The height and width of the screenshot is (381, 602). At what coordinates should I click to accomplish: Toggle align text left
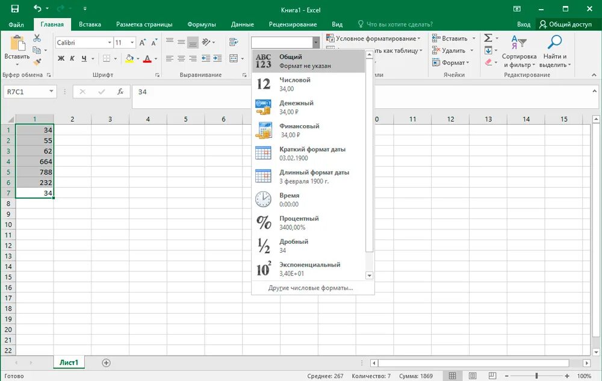[x=170, y=58]
